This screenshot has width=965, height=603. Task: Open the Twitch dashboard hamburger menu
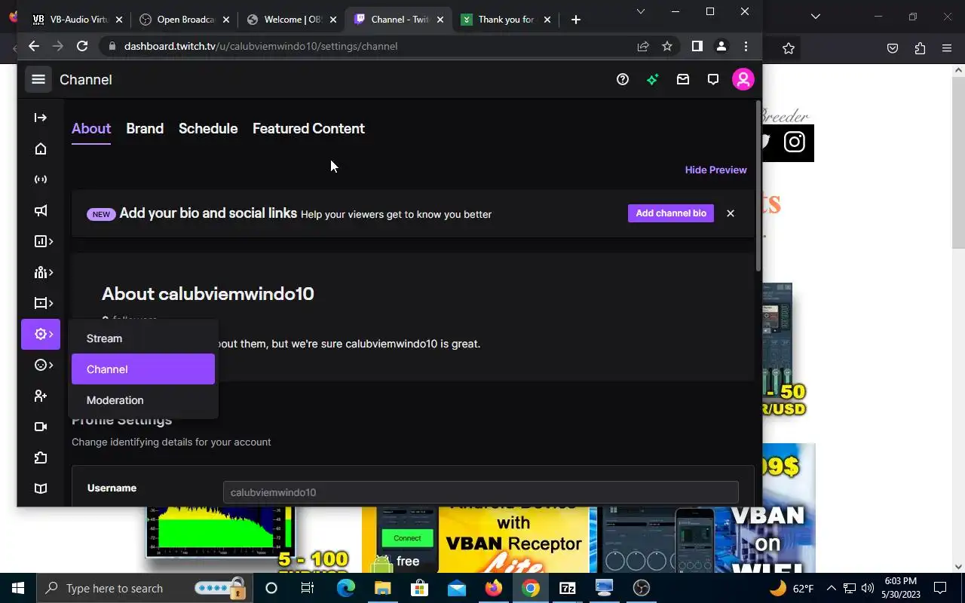coord(38,79)
